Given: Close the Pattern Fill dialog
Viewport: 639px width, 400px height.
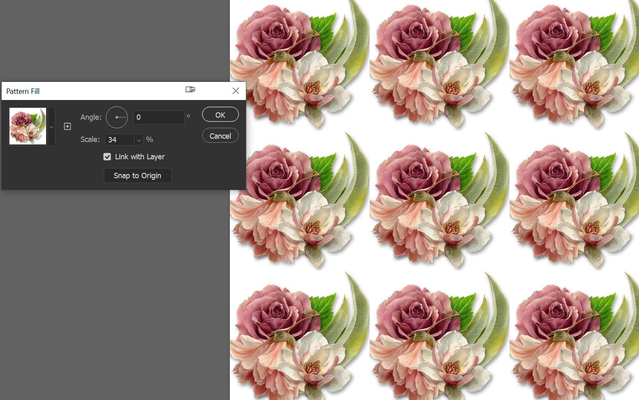Looking at the screenshot, I should [236, 91].
